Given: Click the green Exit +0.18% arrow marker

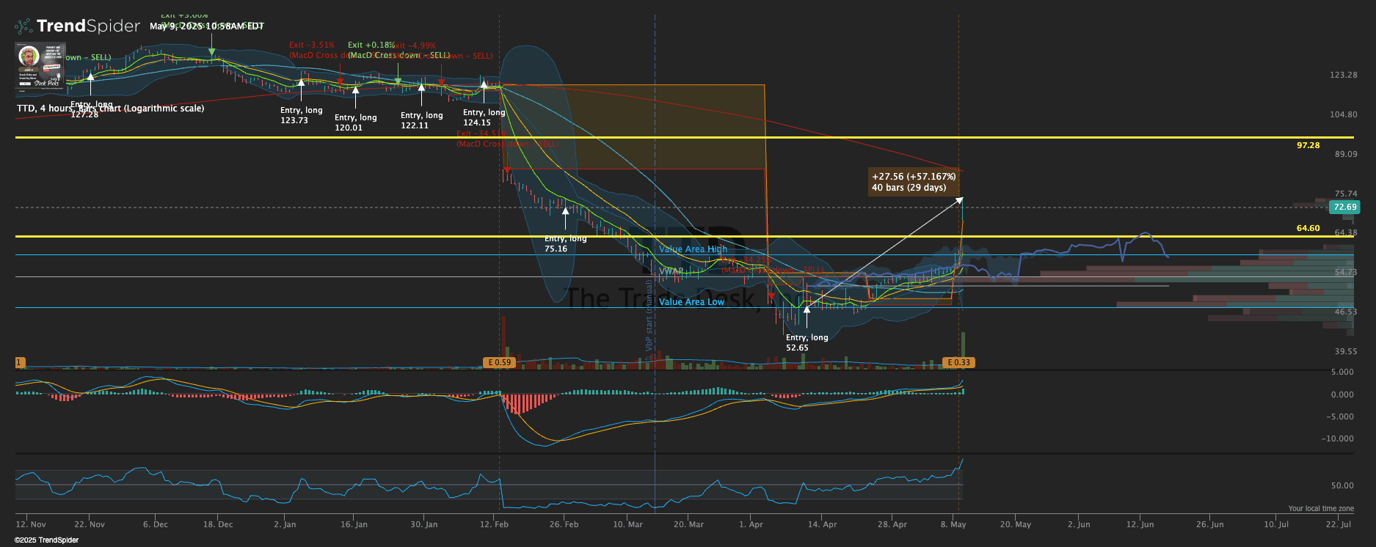Looking at the screenshot, I should (x=398, y=79).
